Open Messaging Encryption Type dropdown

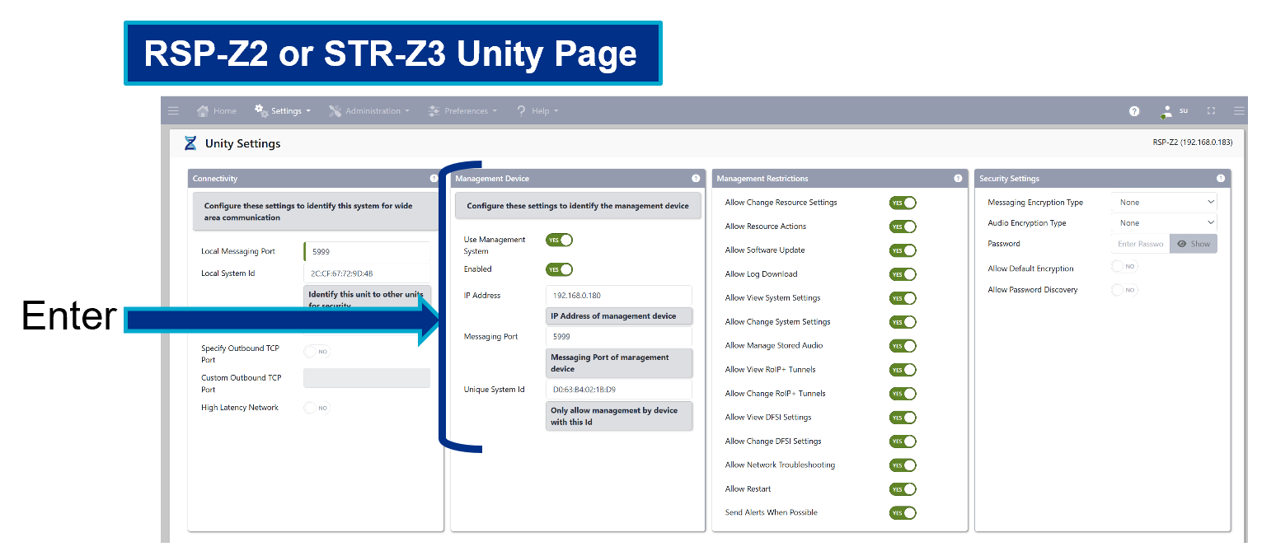(x=1164, y=202)
